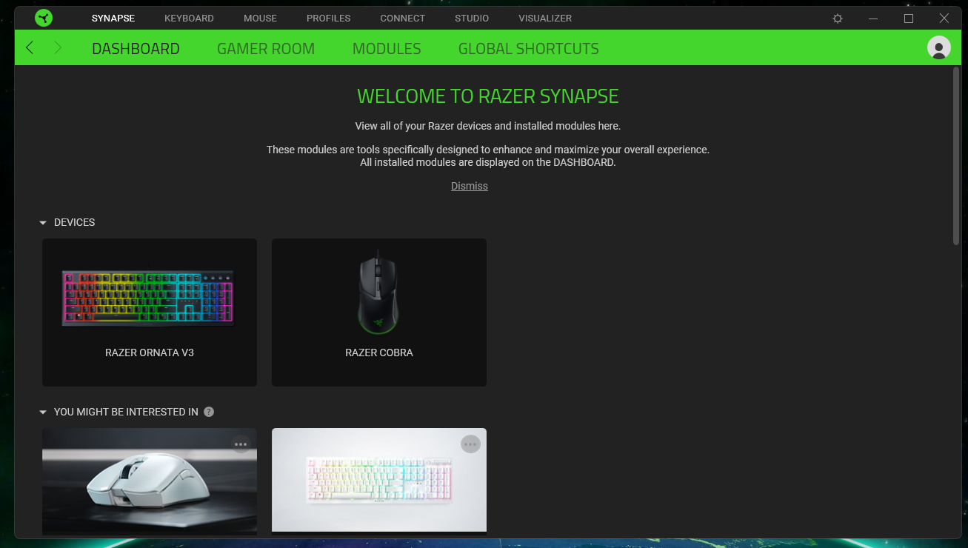Minimize the Synapse window
This screenshot has width=968, height=548.
tap(873, 19)
